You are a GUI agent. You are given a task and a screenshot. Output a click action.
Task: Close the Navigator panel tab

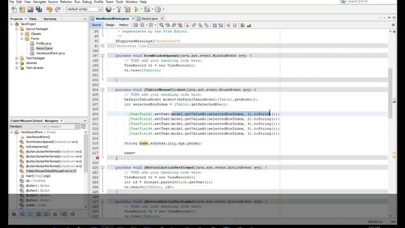(61, 121)
